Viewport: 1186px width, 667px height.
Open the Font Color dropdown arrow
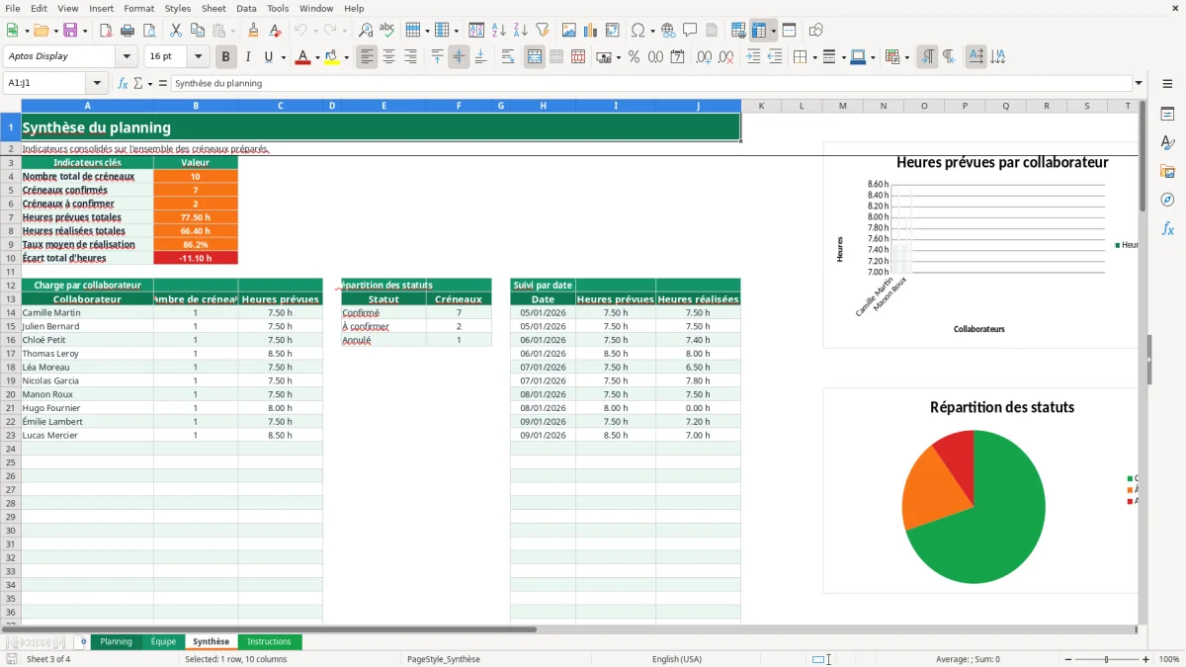pos(316,57)
